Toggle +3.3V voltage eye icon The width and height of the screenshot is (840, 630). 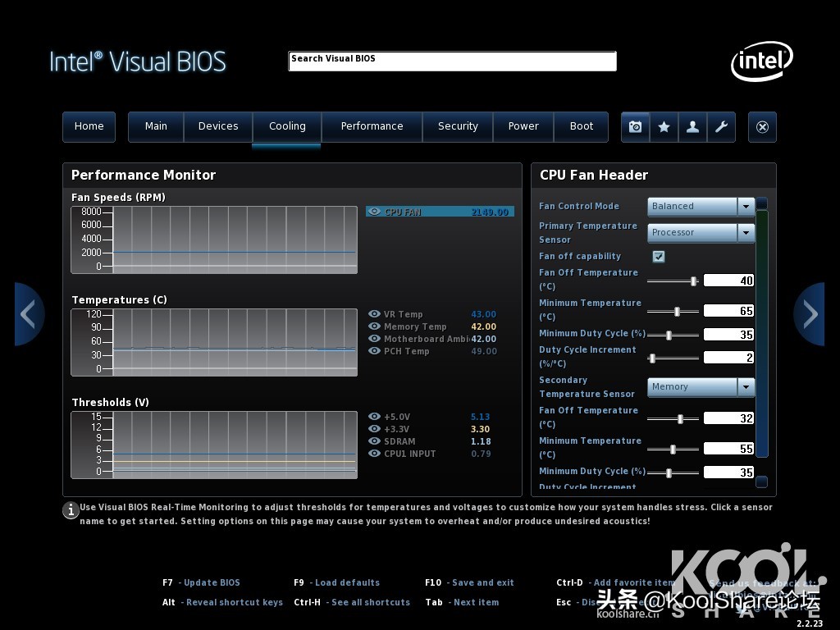(x=374, y=428)
